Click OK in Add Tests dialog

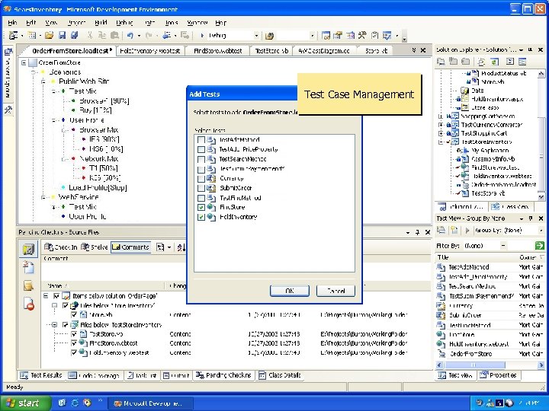(x=290, y=291)
